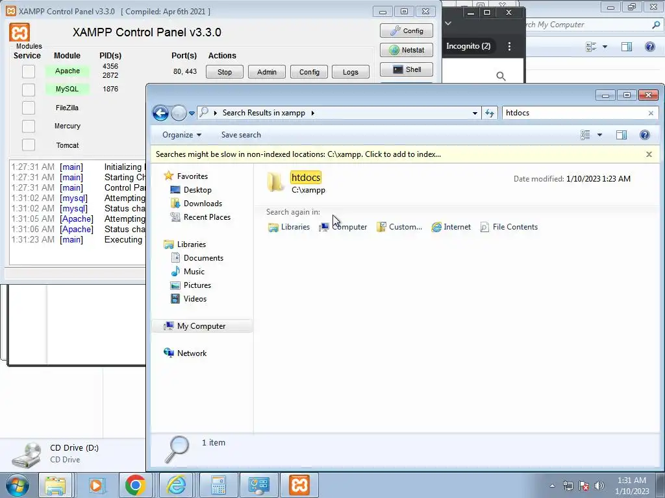Open Apache Logs
Screen dimensions: 665x498
[x=350, y=71]
